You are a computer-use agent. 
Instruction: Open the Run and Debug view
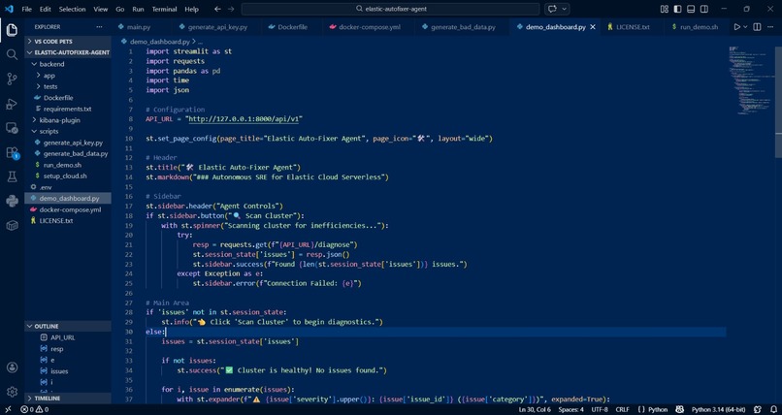[x=12, y=104]
